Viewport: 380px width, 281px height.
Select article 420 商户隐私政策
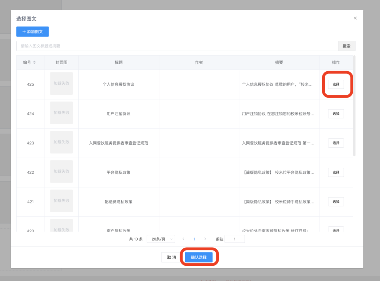[336, 229]
